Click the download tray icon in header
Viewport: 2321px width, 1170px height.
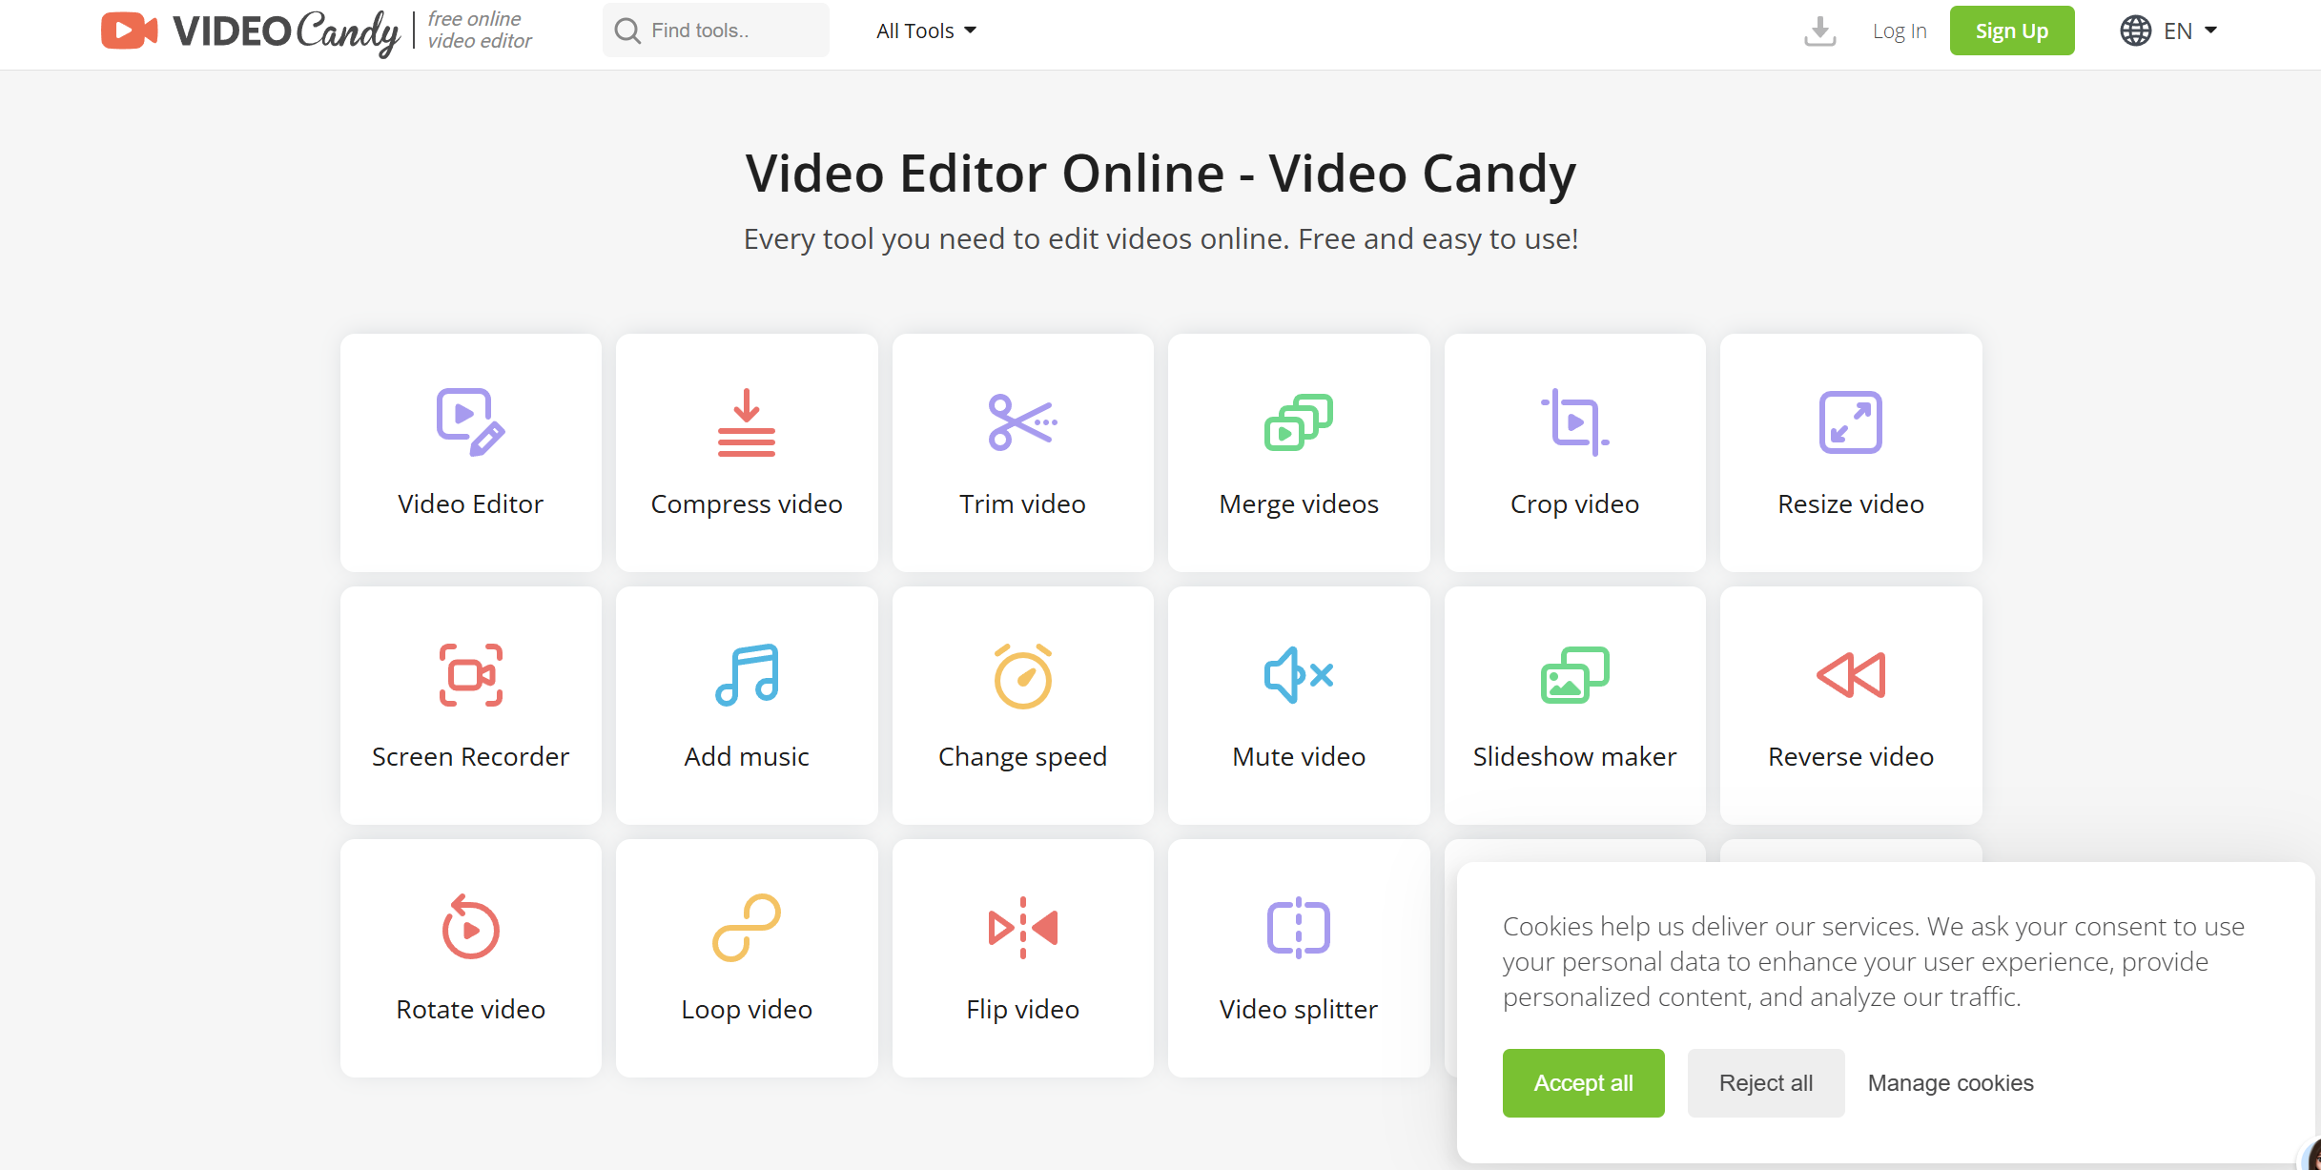[x=1819, y=31]
